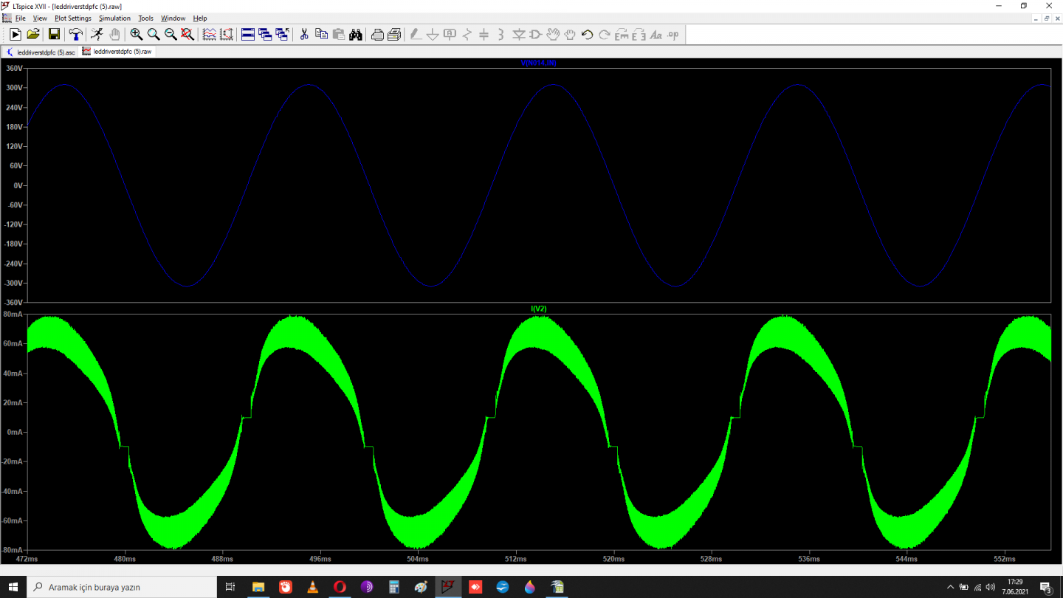Click the Zoom In magnifier icon

(137, 34)
